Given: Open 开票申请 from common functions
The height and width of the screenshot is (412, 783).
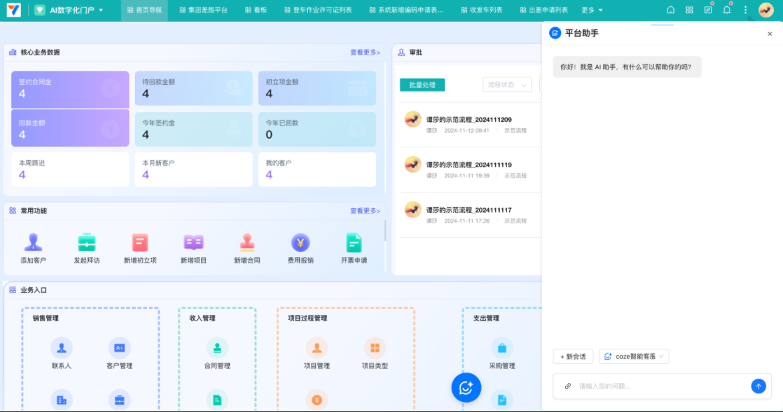Looking at the screenshot, I should point(353,243).
